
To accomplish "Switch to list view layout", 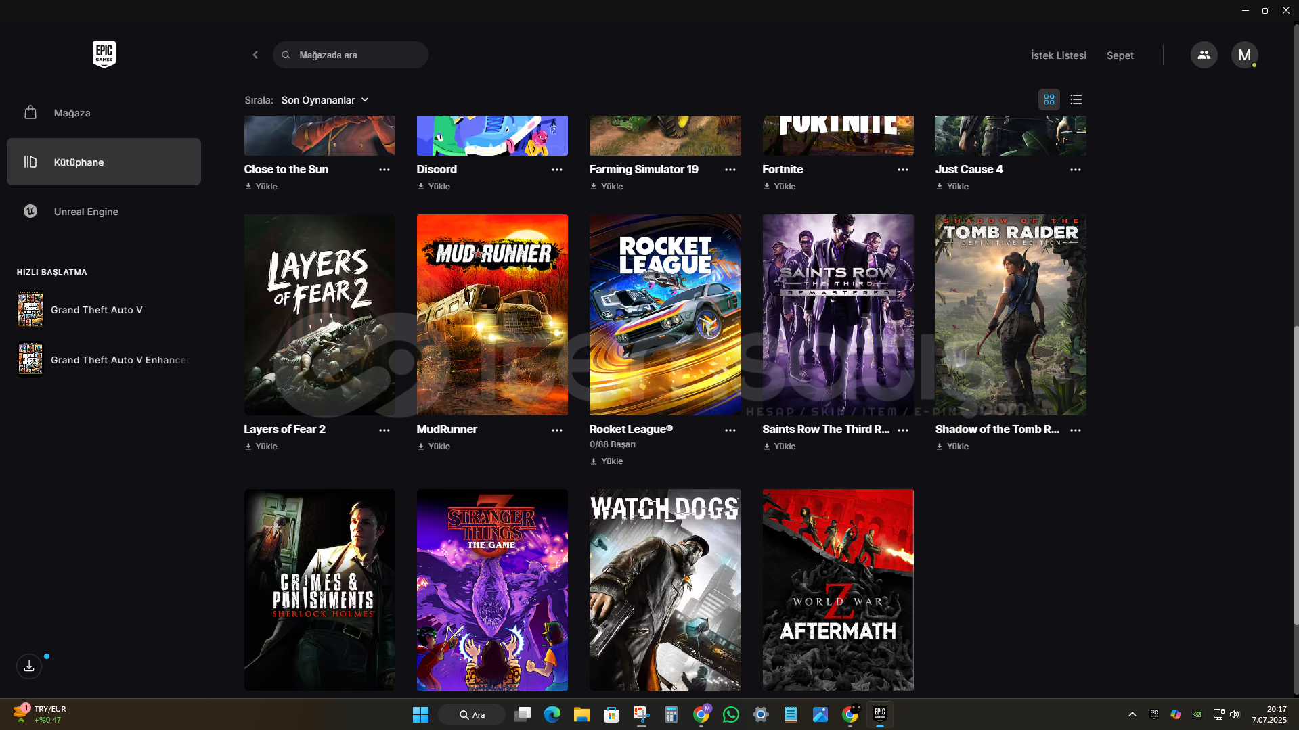I will pos(1076,99).
